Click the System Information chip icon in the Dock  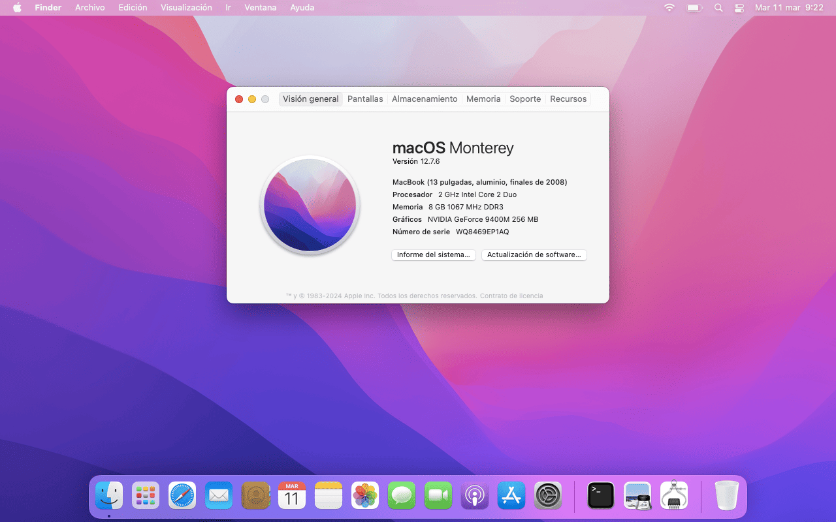click(674, 496)
